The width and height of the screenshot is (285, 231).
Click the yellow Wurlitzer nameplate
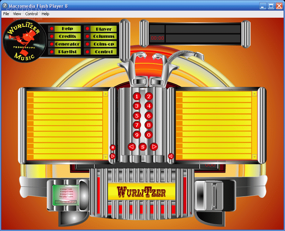click(141, 192)
